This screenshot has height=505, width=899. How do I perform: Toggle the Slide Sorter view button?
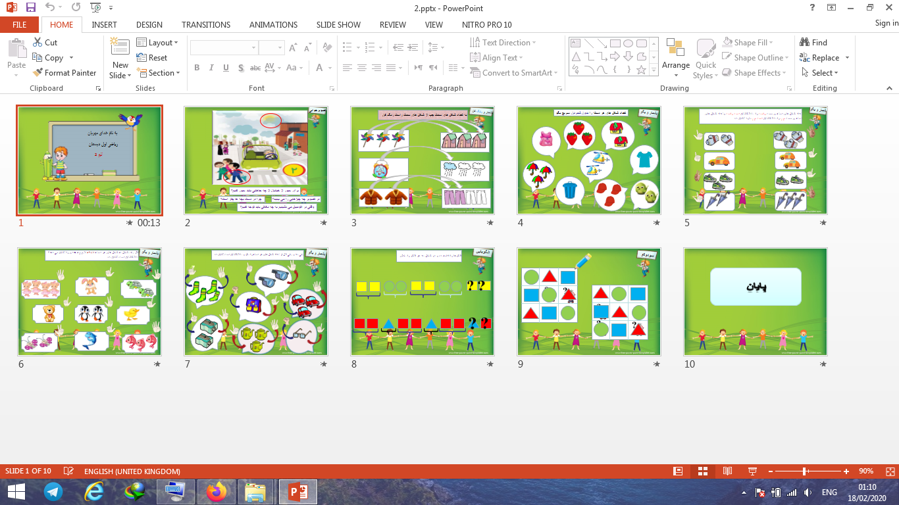point(702,471)
